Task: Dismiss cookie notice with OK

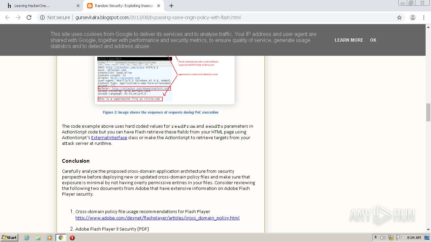Action: 373,40
